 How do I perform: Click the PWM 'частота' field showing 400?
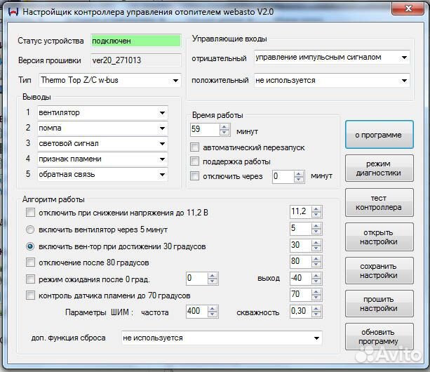[x=197, y=312]
